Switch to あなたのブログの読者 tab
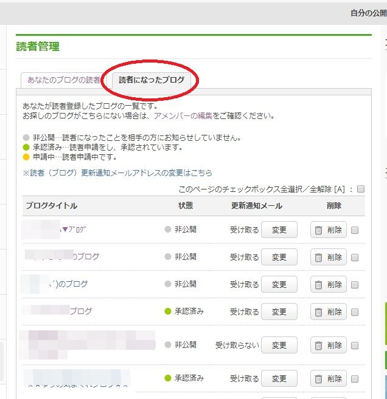The width and height of the screenshot is (387, 399). (64, 80)
